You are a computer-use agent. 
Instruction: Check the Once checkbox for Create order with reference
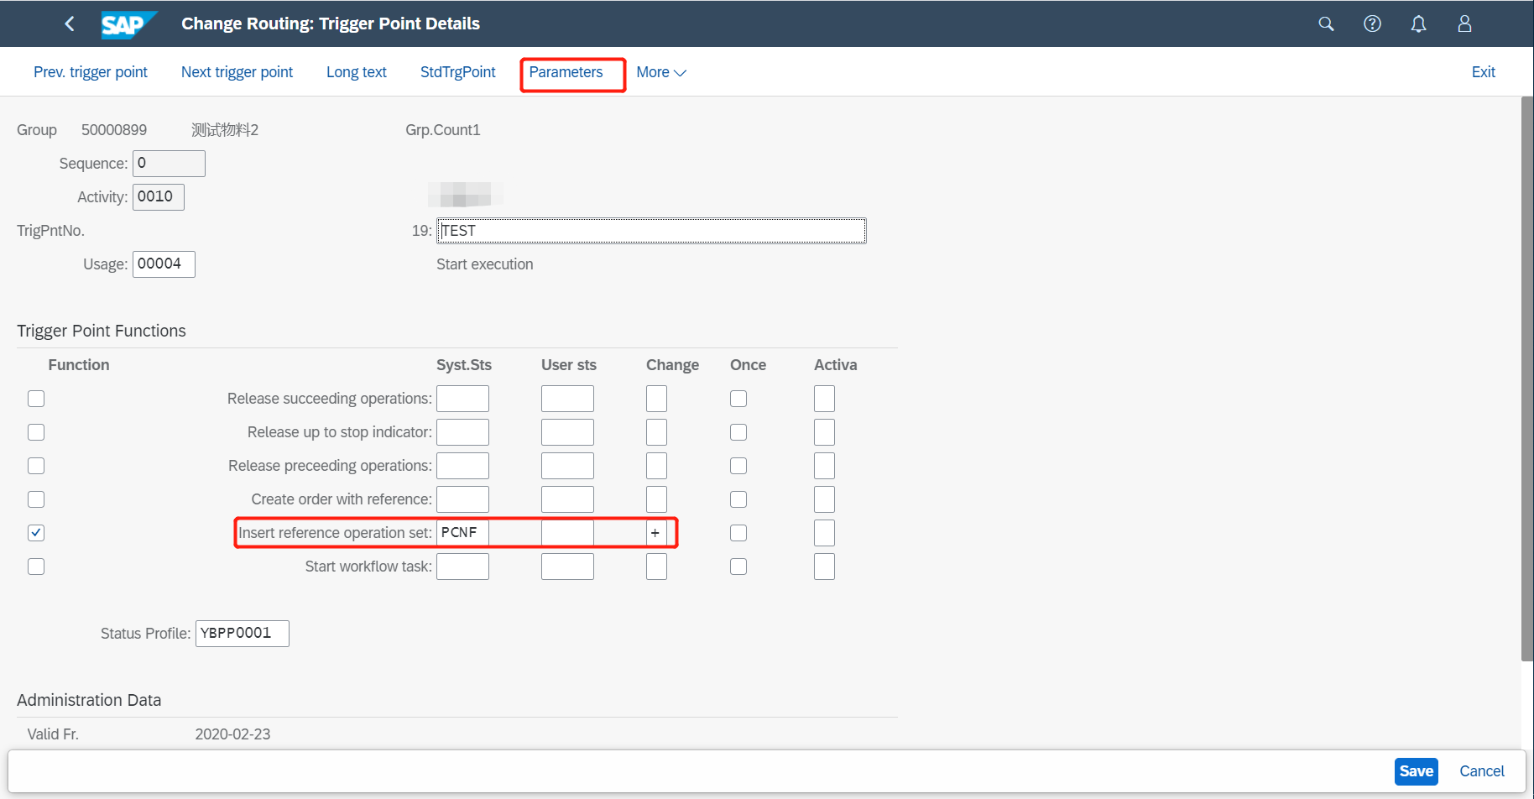point(738,499)
